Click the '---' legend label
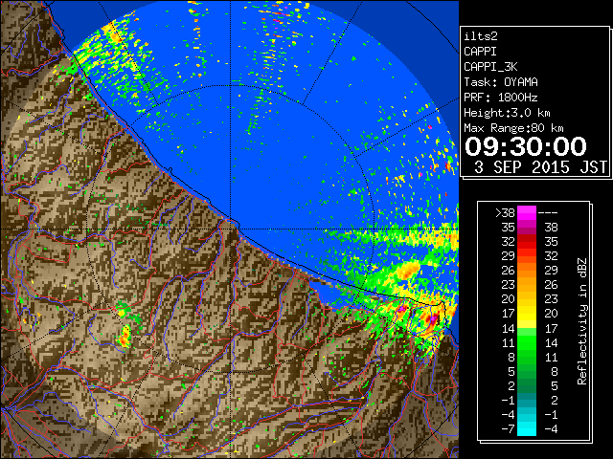Image resolution: width=613 pixels, height=459 pixels. [548, 212]
